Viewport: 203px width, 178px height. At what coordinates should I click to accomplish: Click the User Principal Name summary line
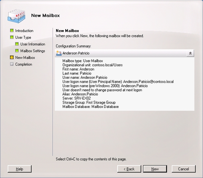click(x=118, y=82)
